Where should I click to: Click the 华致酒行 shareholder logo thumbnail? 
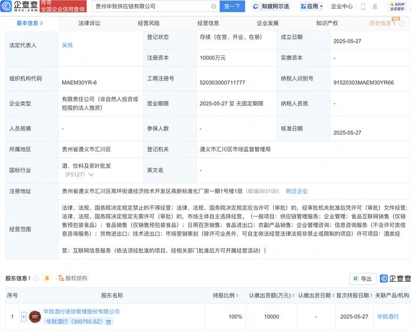pos(35,317)
